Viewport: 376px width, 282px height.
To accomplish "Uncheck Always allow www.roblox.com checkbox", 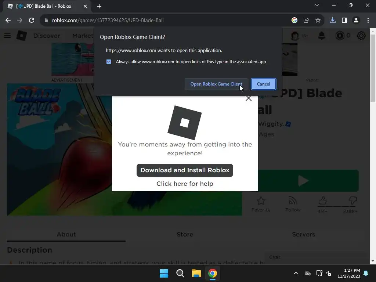I will 109,62.
